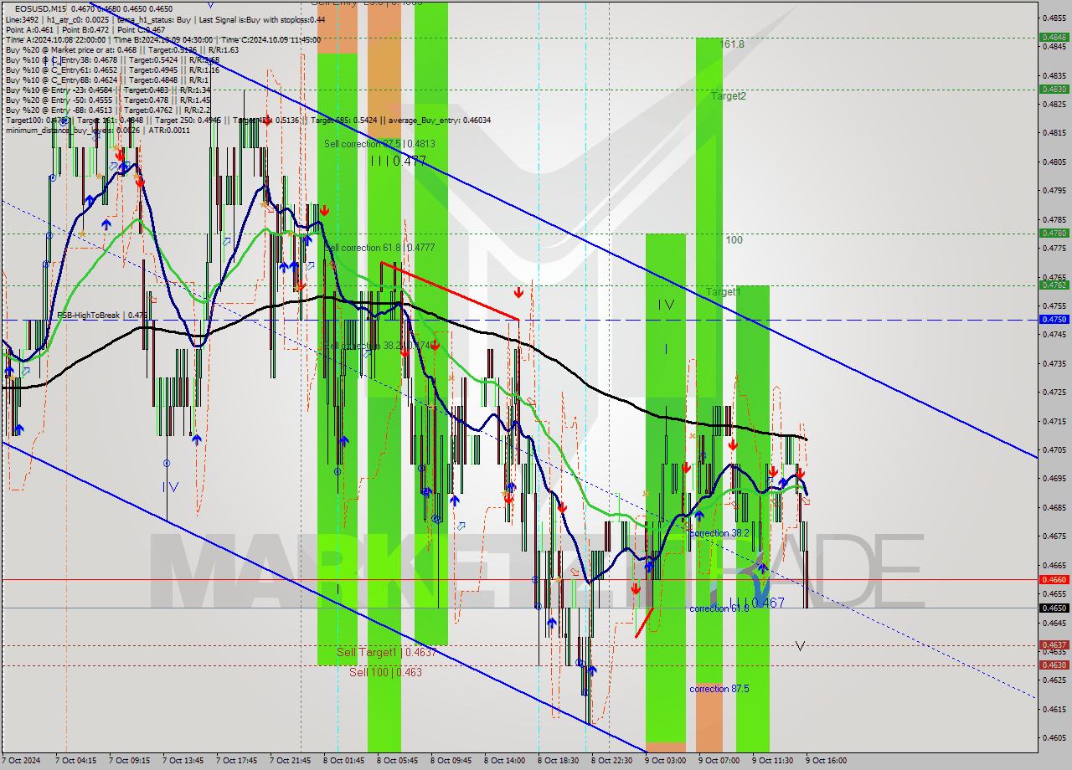Click the '9 Oct 07:00' time axis label

point(719,761)
